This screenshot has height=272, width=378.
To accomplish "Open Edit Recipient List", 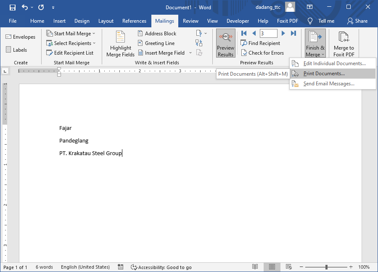I will tap(71, 53).
